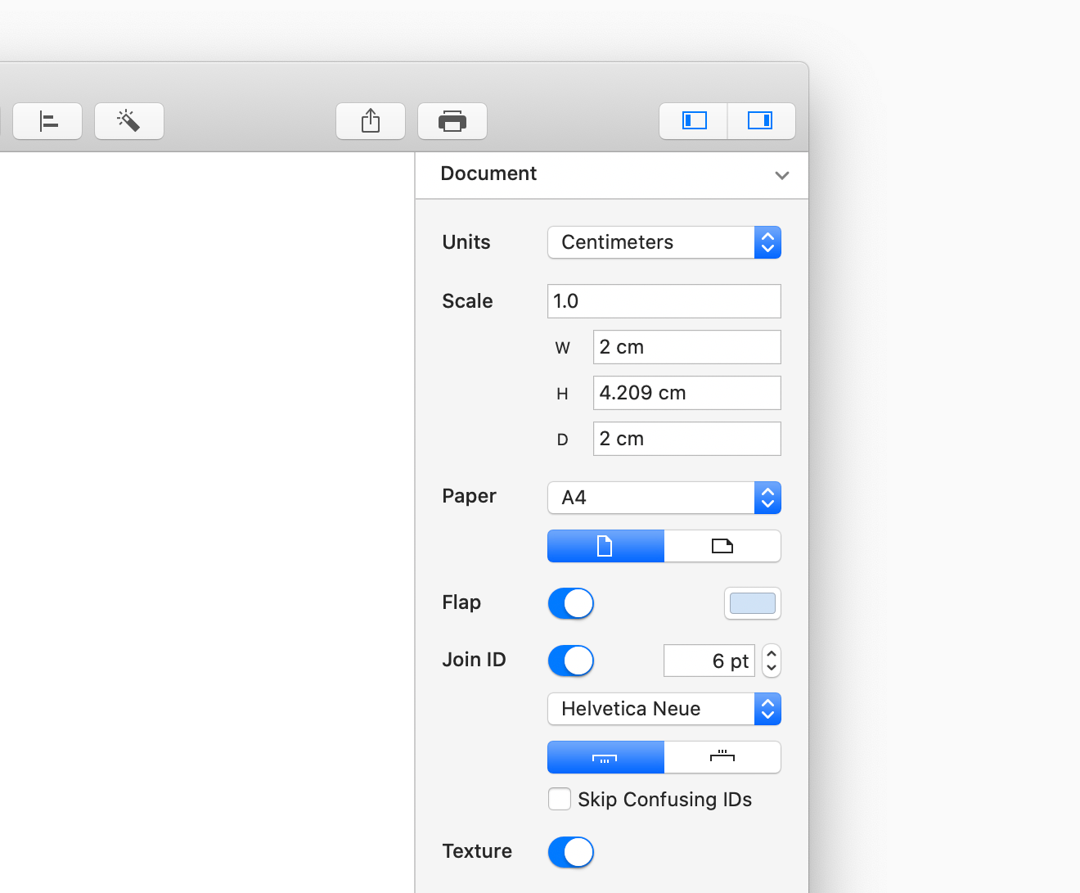Open the share export button
Image resolution: width=1080 pixels, height=893 pixels.
371,121
